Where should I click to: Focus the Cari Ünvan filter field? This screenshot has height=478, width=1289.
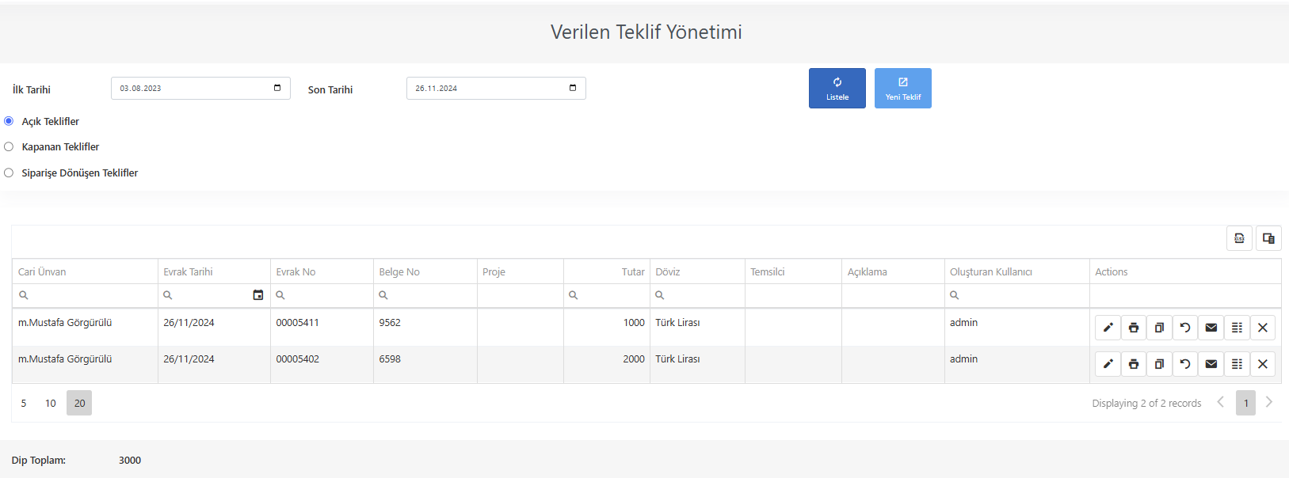85,295
